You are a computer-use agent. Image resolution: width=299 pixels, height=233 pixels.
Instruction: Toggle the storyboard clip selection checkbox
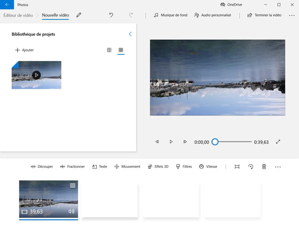[x=73, y=185]
